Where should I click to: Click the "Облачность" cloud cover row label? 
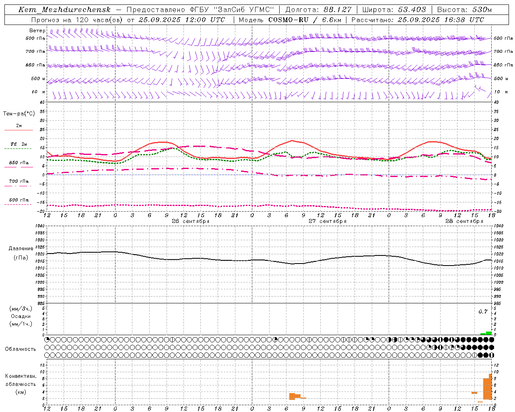21,349
